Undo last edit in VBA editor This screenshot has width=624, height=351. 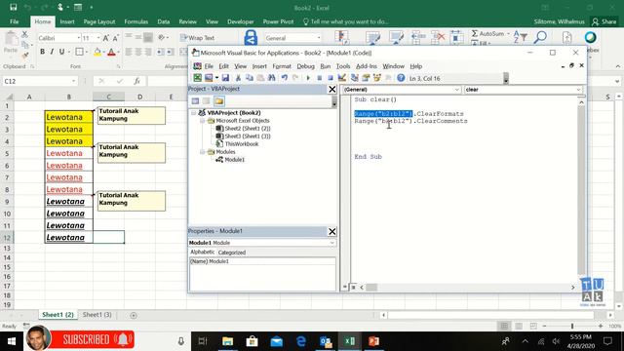pos(284,78)
